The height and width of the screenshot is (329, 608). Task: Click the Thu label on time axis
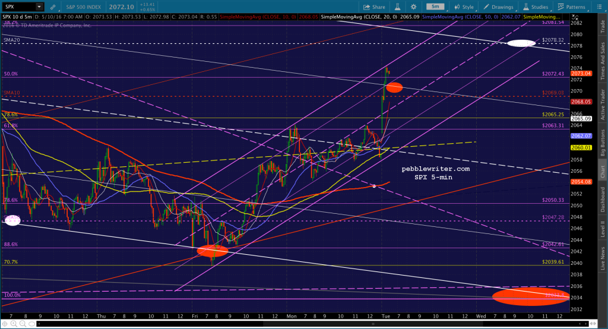(101, 316)
